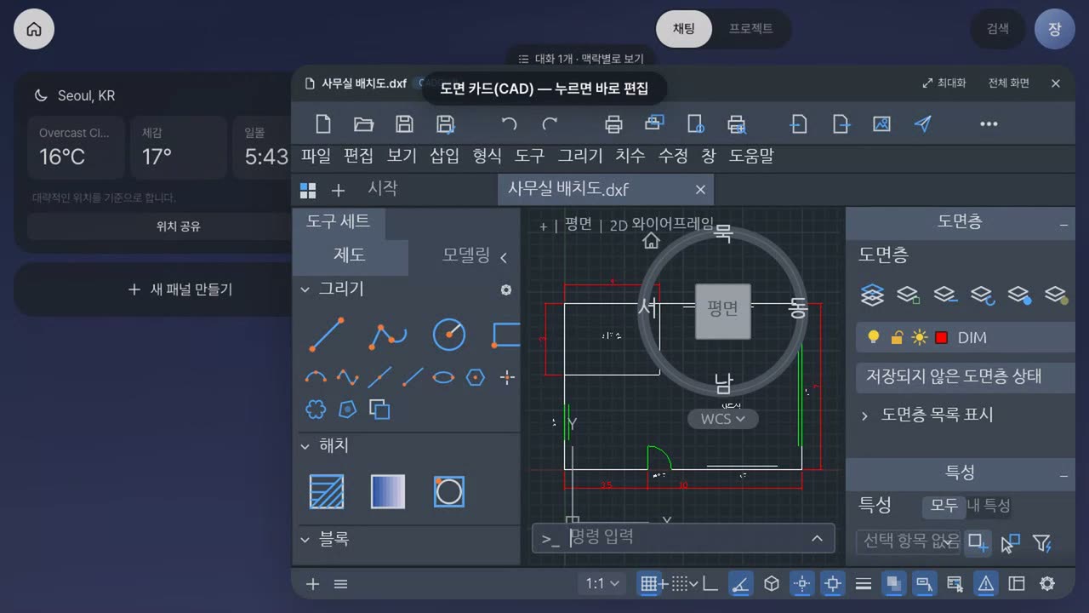Create a new drawing file
Screen dimensions: 1089x613
323,124
